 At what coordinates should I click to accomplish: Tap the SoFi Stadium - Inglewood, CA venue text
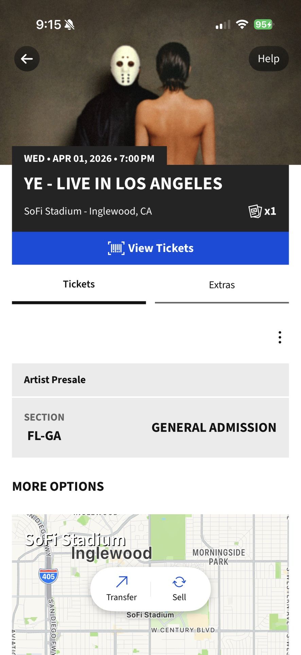point(88,211)
